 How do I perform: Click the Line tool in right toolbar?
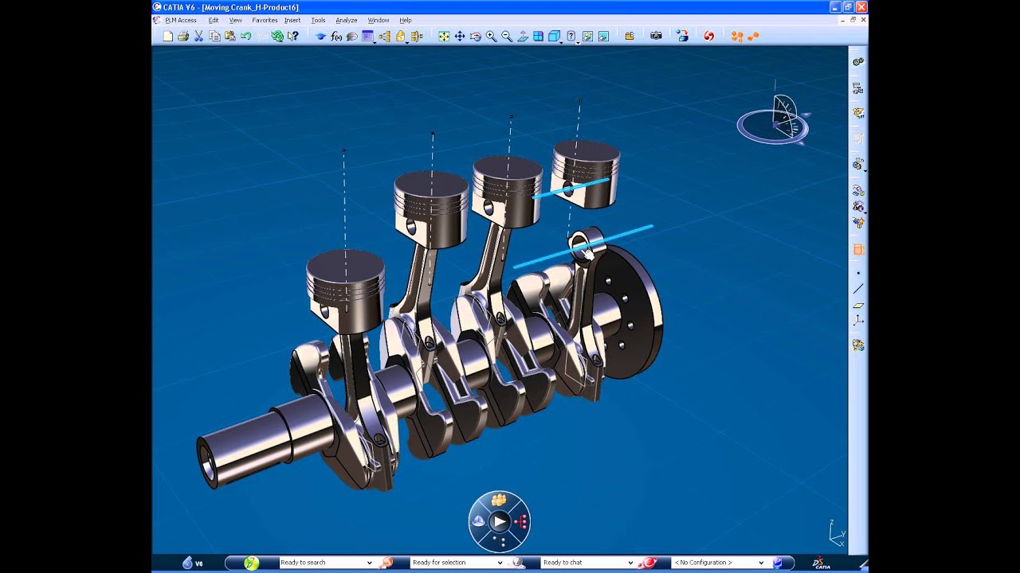(x=858, y=289)
